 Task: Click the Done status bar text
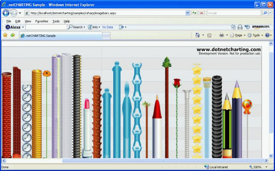click(x=5, y=167)
